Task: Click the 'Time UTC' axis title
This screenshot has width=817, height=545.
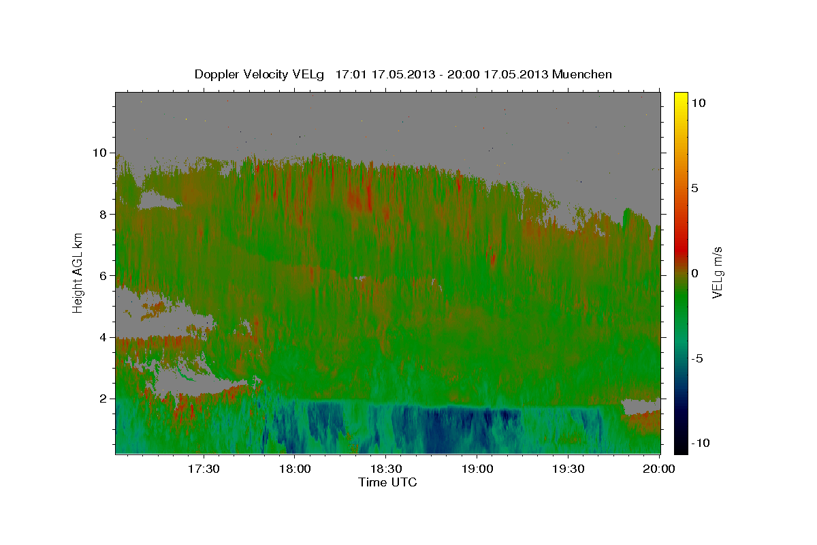Action: click(x=387, y=482)
